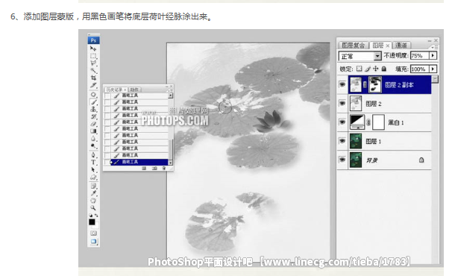Create new snapshot in History panel

(x=154, y=168)
